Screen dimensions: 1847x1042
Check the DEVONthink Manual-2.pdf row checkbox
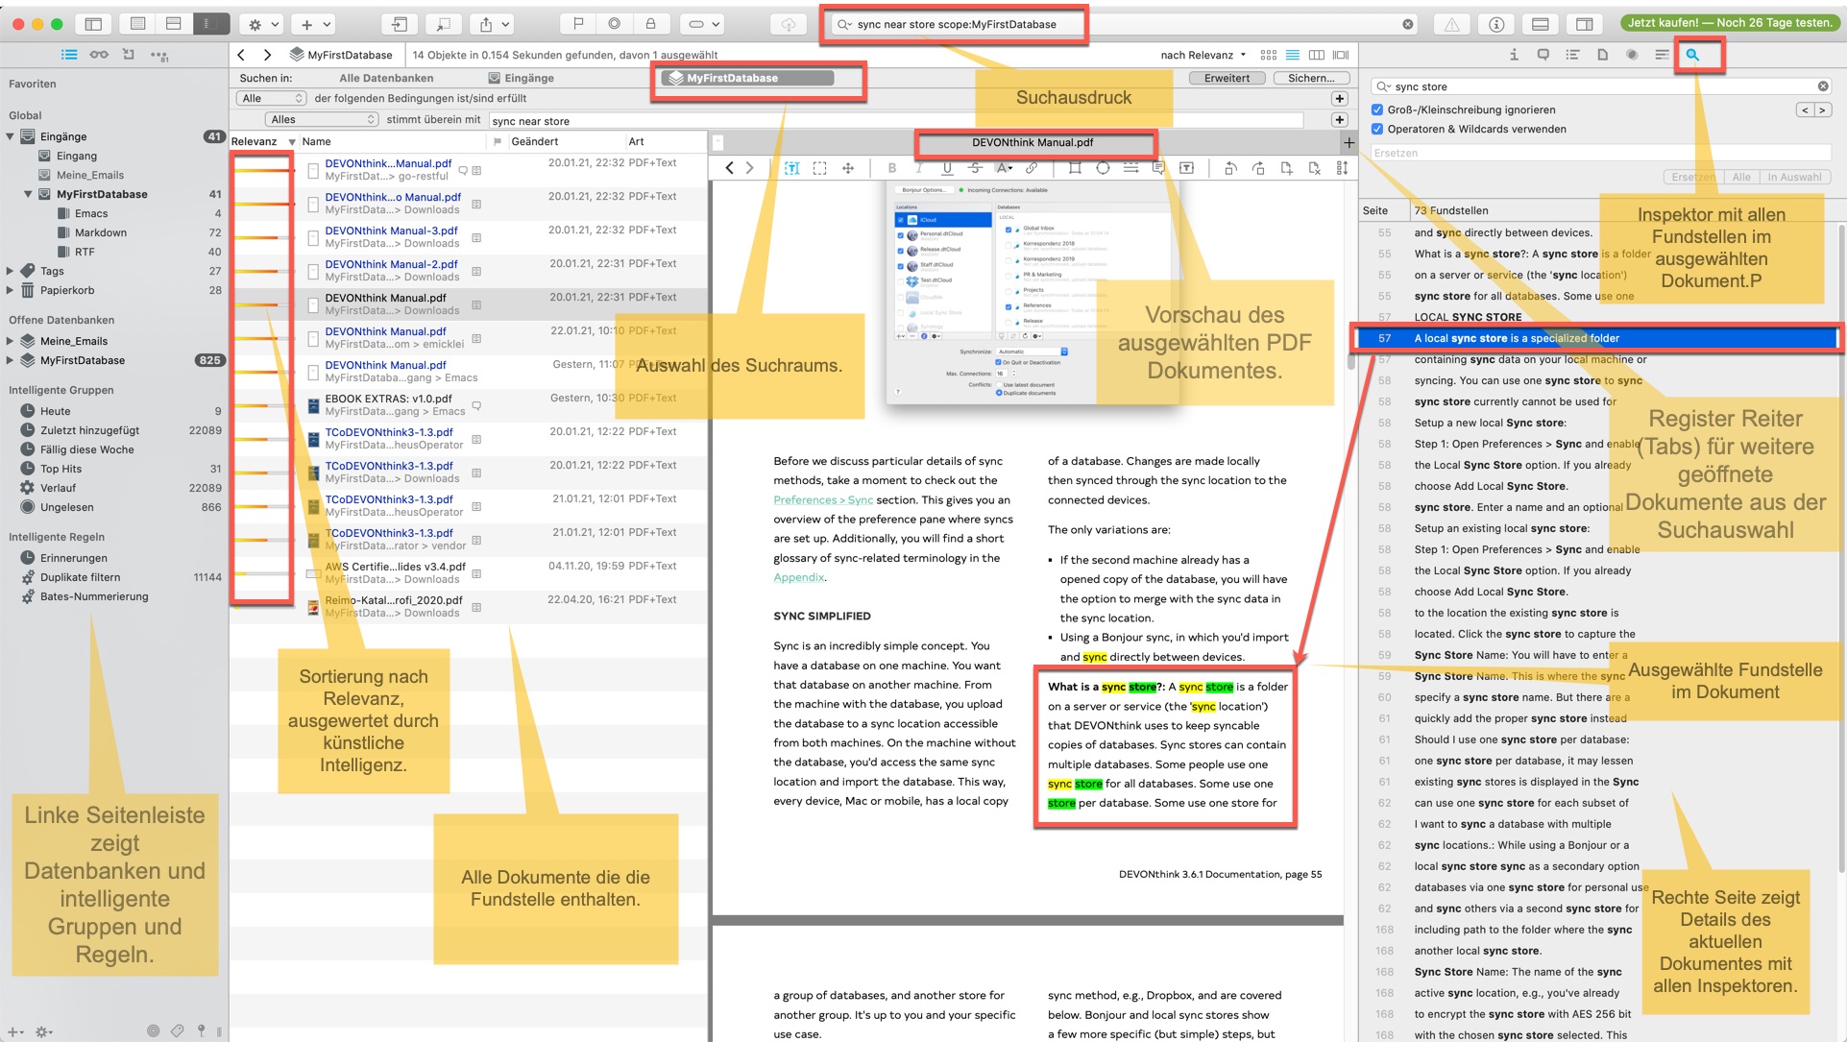(x=313, y=271)
